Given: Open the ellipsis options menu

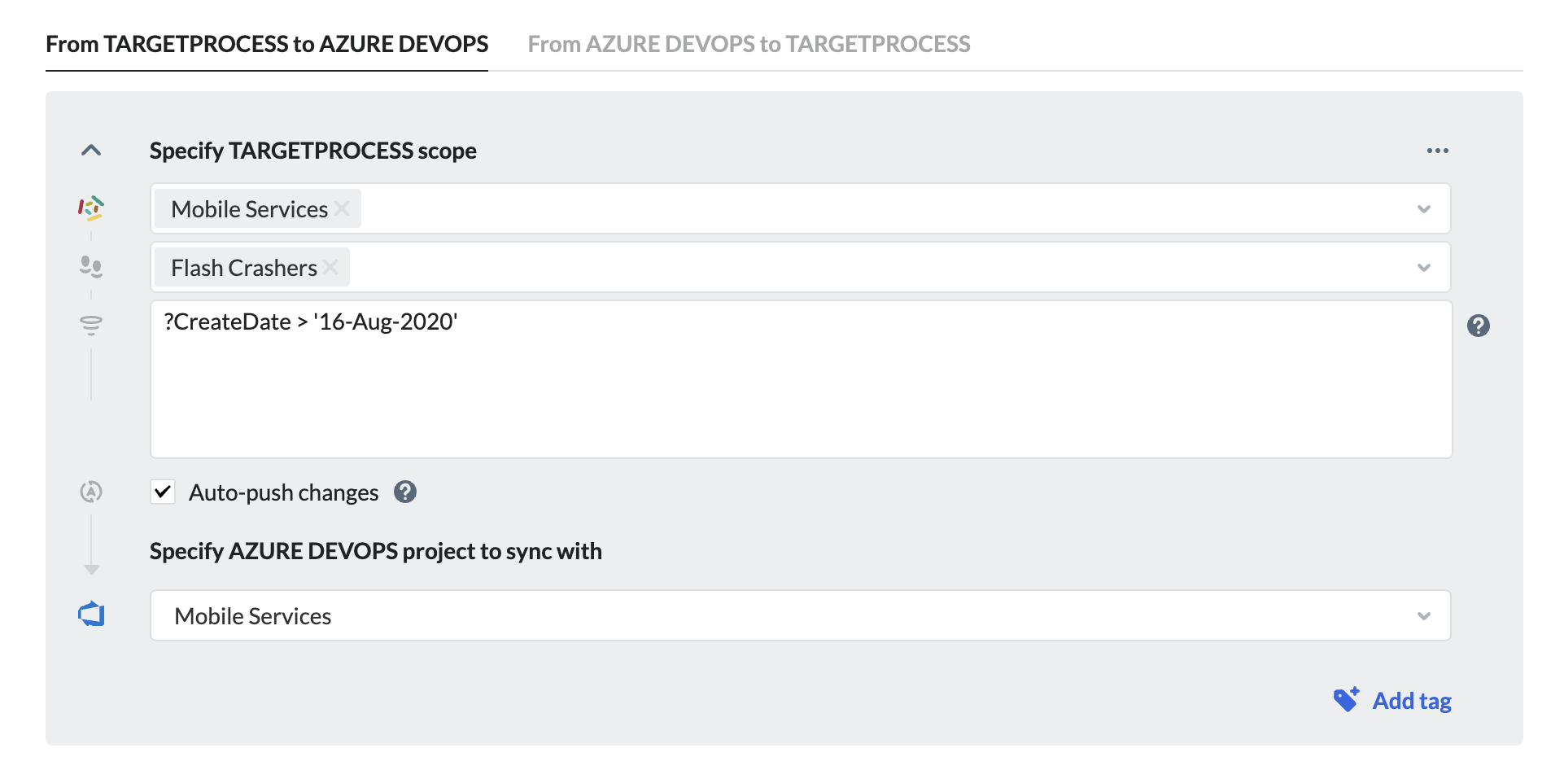Looking at the screenshot, I should tap(1438, 150).
